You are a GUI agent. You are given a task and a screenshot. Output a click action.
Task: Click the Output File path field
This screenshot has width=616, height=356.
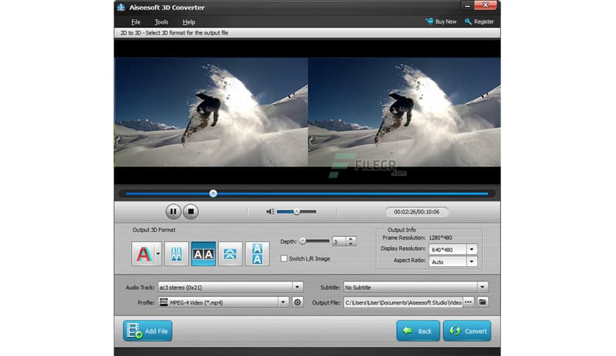click(x=403, y=302)
